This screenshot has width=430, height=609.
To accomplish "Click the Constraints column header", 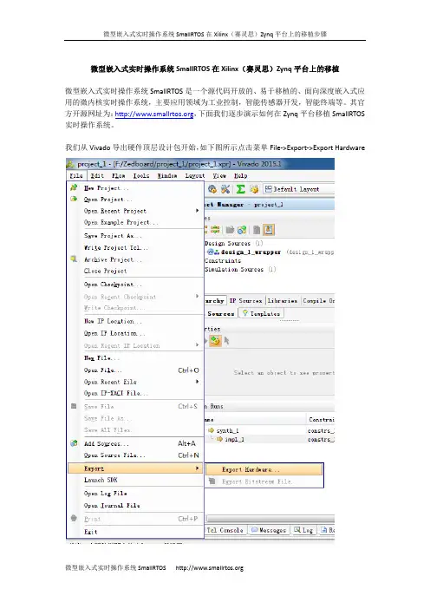I will pyautogui.click(x=321, y=420).
